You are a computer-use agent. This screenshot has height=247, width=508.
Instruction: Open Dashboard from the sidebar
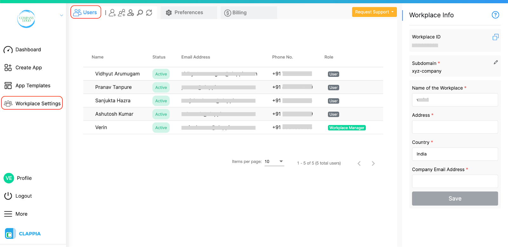(x=22, y=50)
